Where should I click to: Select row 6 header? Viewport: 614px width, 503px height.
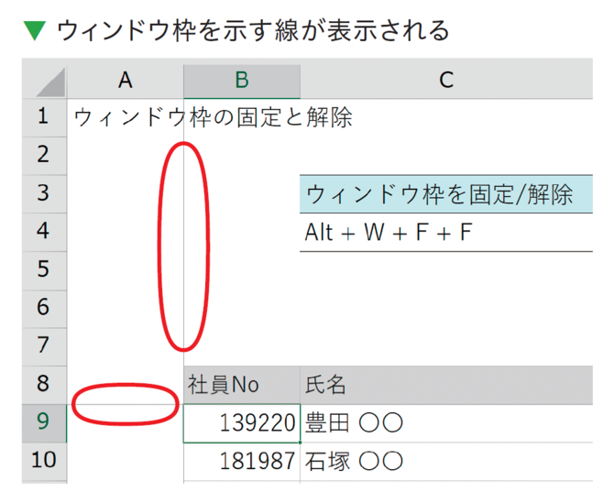[44, 309]
